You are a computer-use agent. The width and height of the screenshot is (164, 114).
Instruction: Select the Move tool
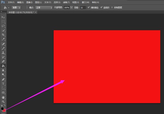pos(3,17)
